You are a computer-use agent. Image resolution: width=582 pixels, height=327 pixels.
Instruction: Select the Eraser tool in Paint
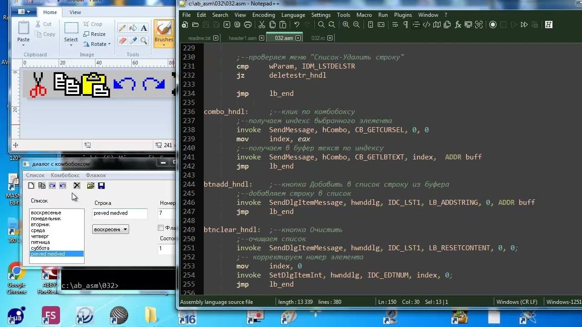click(122, 41)
